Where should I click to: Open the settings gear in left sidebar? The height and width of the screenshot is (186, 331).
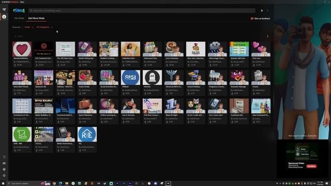[x=4, y=176]
